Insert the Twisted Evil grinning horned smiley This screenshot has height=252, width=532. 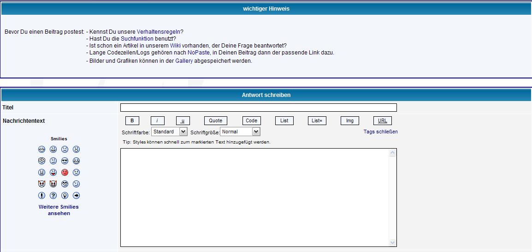pyautogui.click(x=53, y=184)
